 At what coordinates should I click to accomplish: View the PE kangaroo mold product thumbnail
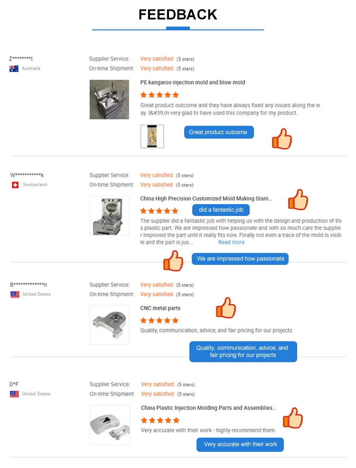pos(109,99)
